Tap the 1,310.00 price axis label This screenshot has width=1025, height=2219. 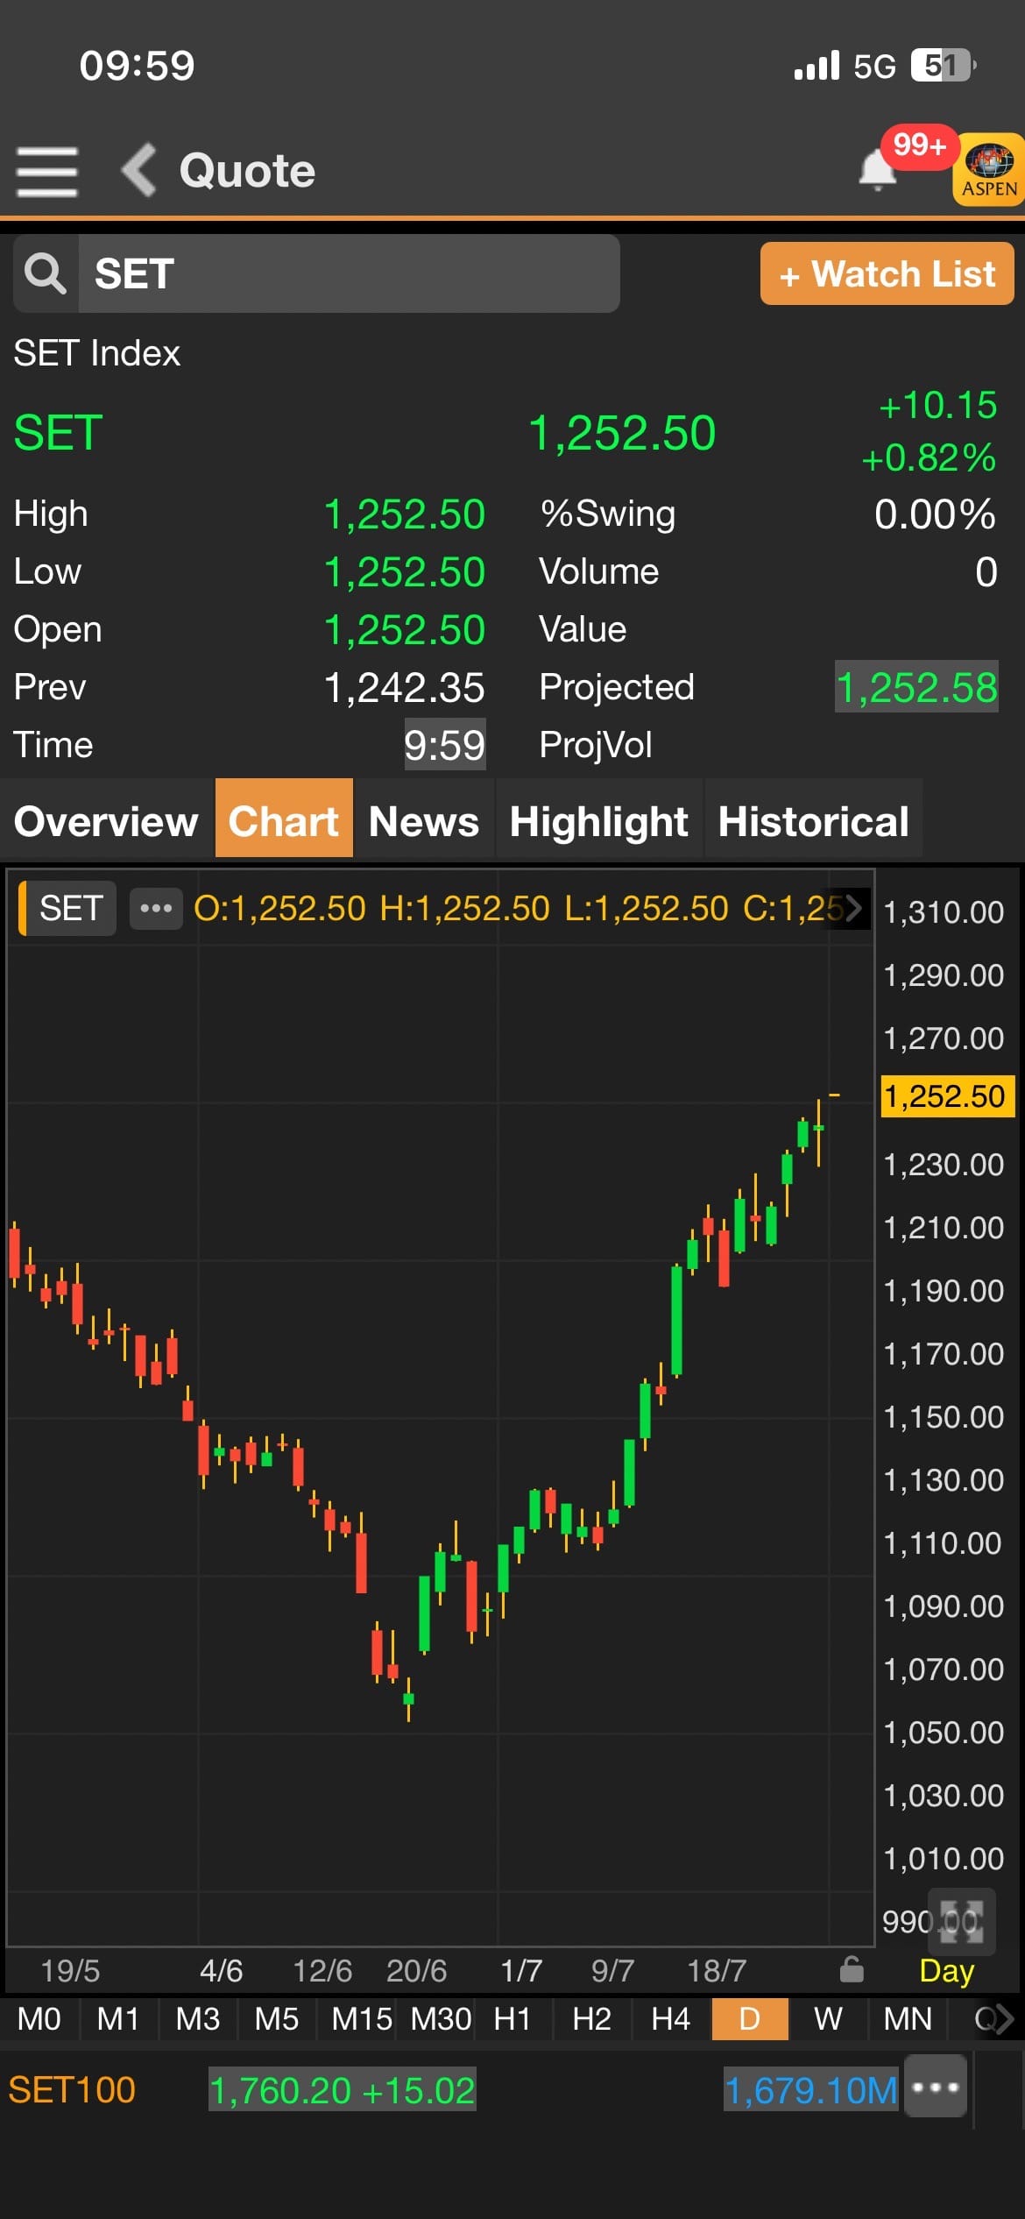tap(944, 912)
